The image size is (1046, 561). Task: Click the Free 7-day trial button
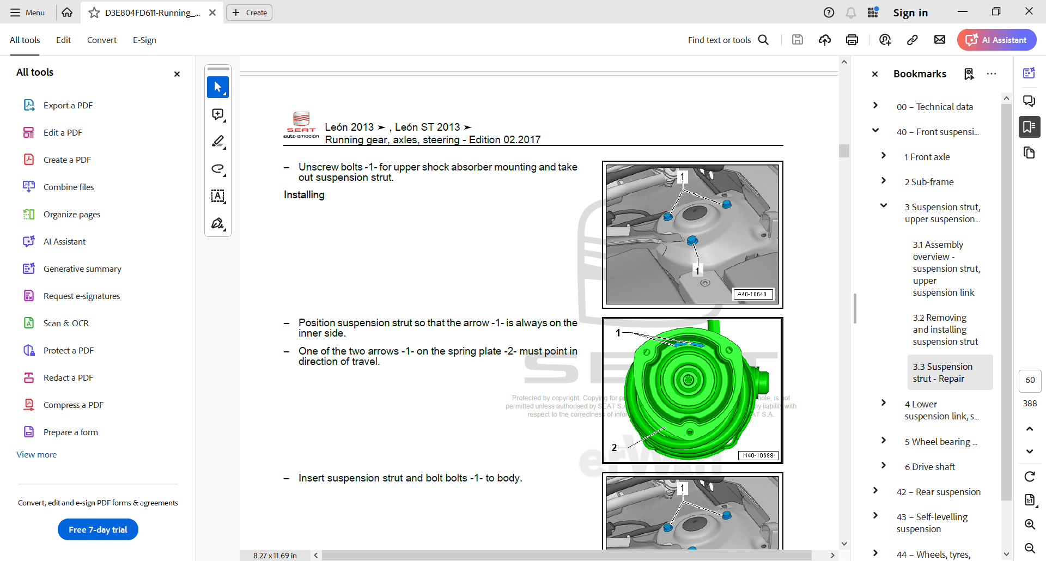tap(98, 529)
